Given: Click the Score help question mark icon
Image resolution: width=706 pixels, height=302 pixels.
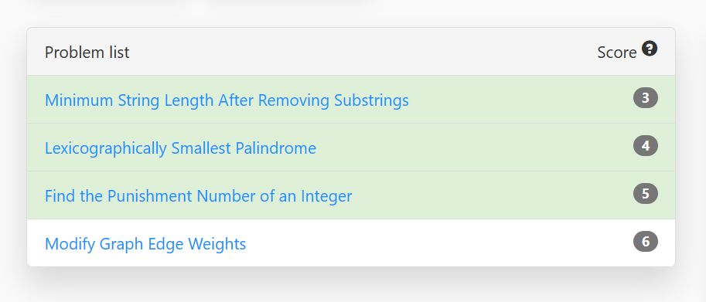Looking at the screenshot, I should pos(650,48).
